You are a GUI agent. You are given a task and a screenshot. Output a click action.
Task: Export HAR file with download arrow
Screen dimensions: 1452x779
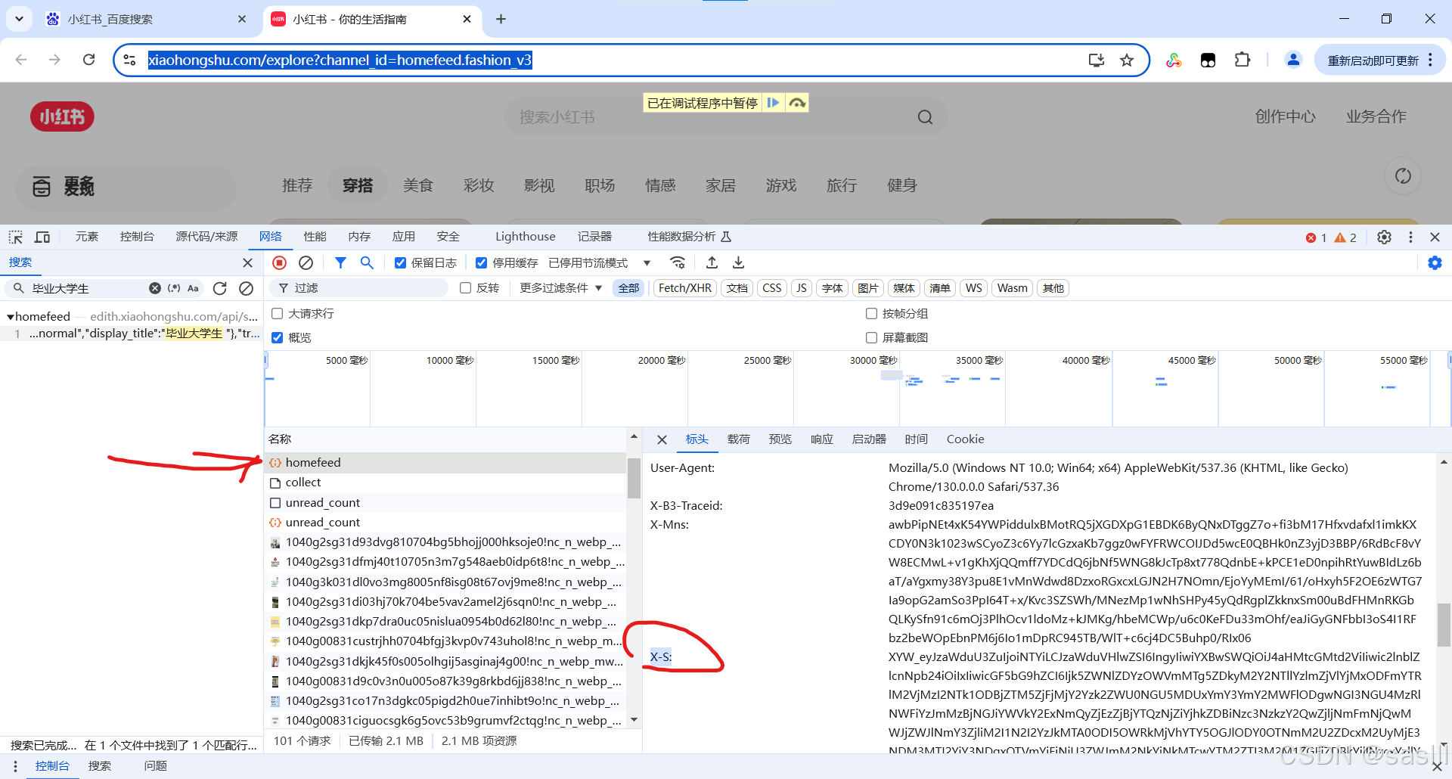pyautogui.click(x=738, y=262)
